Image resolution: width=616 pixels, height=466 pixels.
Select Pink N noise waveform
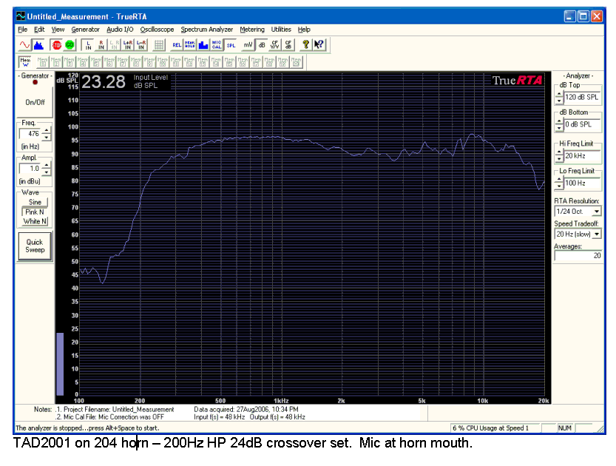click(35, 212)
